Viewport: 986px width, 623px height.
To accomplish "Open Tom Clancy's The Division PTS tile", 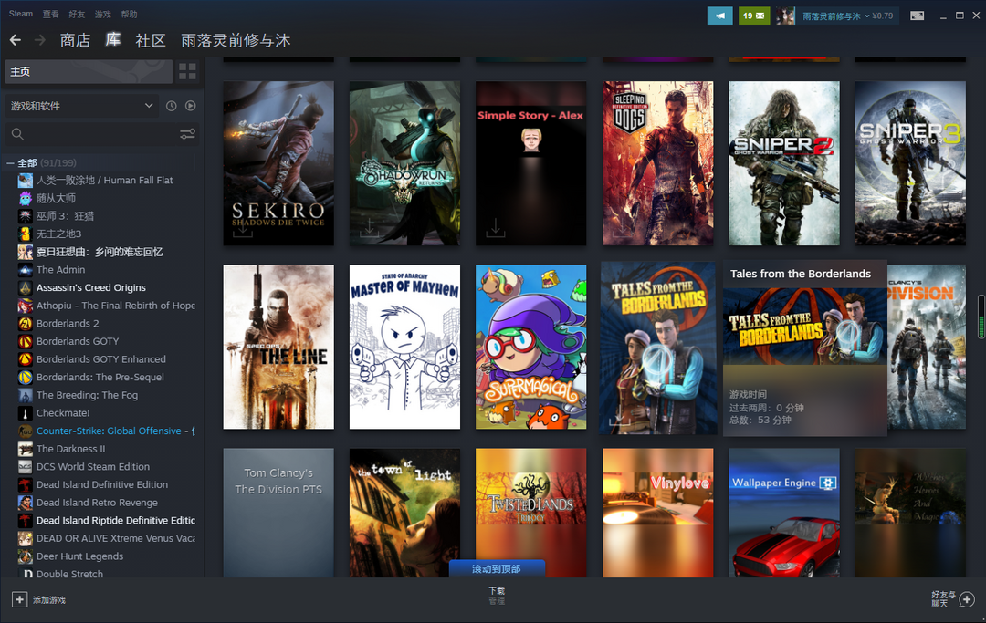I will (278, 513).
